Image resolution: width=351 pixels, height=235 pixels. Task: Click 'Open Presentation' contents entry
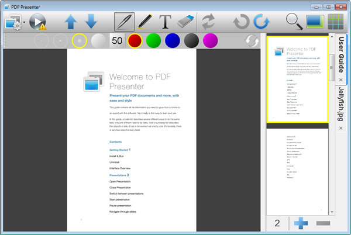tap(120, 182)
